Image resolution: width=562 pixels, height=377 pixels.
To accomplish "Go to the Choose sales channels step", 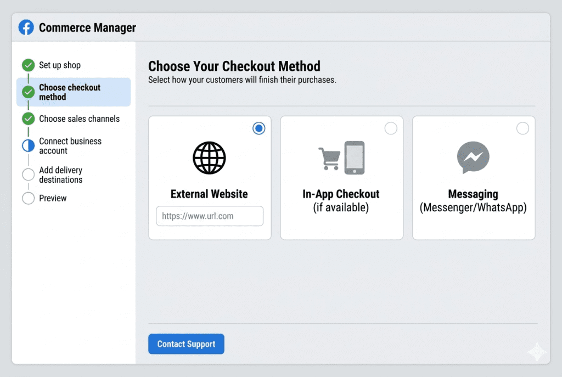I will (79, 119).
